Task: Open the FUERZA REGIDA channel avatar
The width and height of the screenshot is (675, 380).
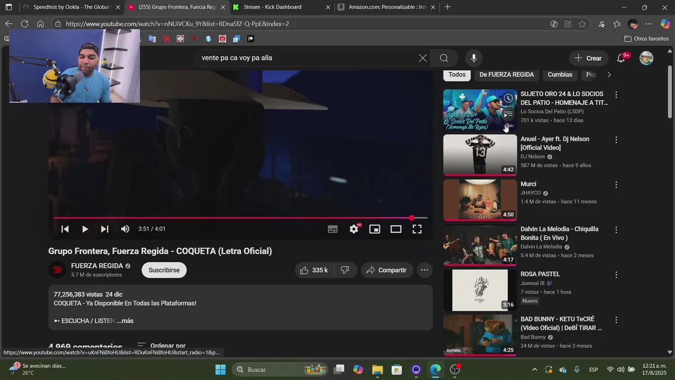Action: coord(57,270)
